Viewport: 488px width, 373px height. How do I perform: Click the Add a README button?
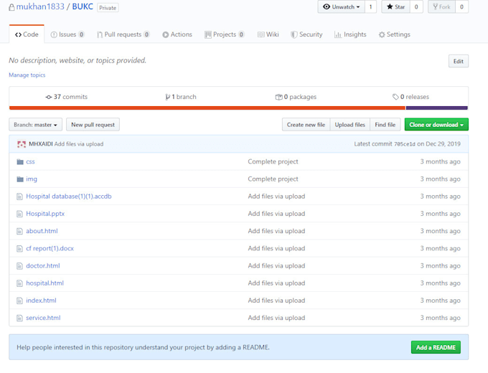coord(436,347)
